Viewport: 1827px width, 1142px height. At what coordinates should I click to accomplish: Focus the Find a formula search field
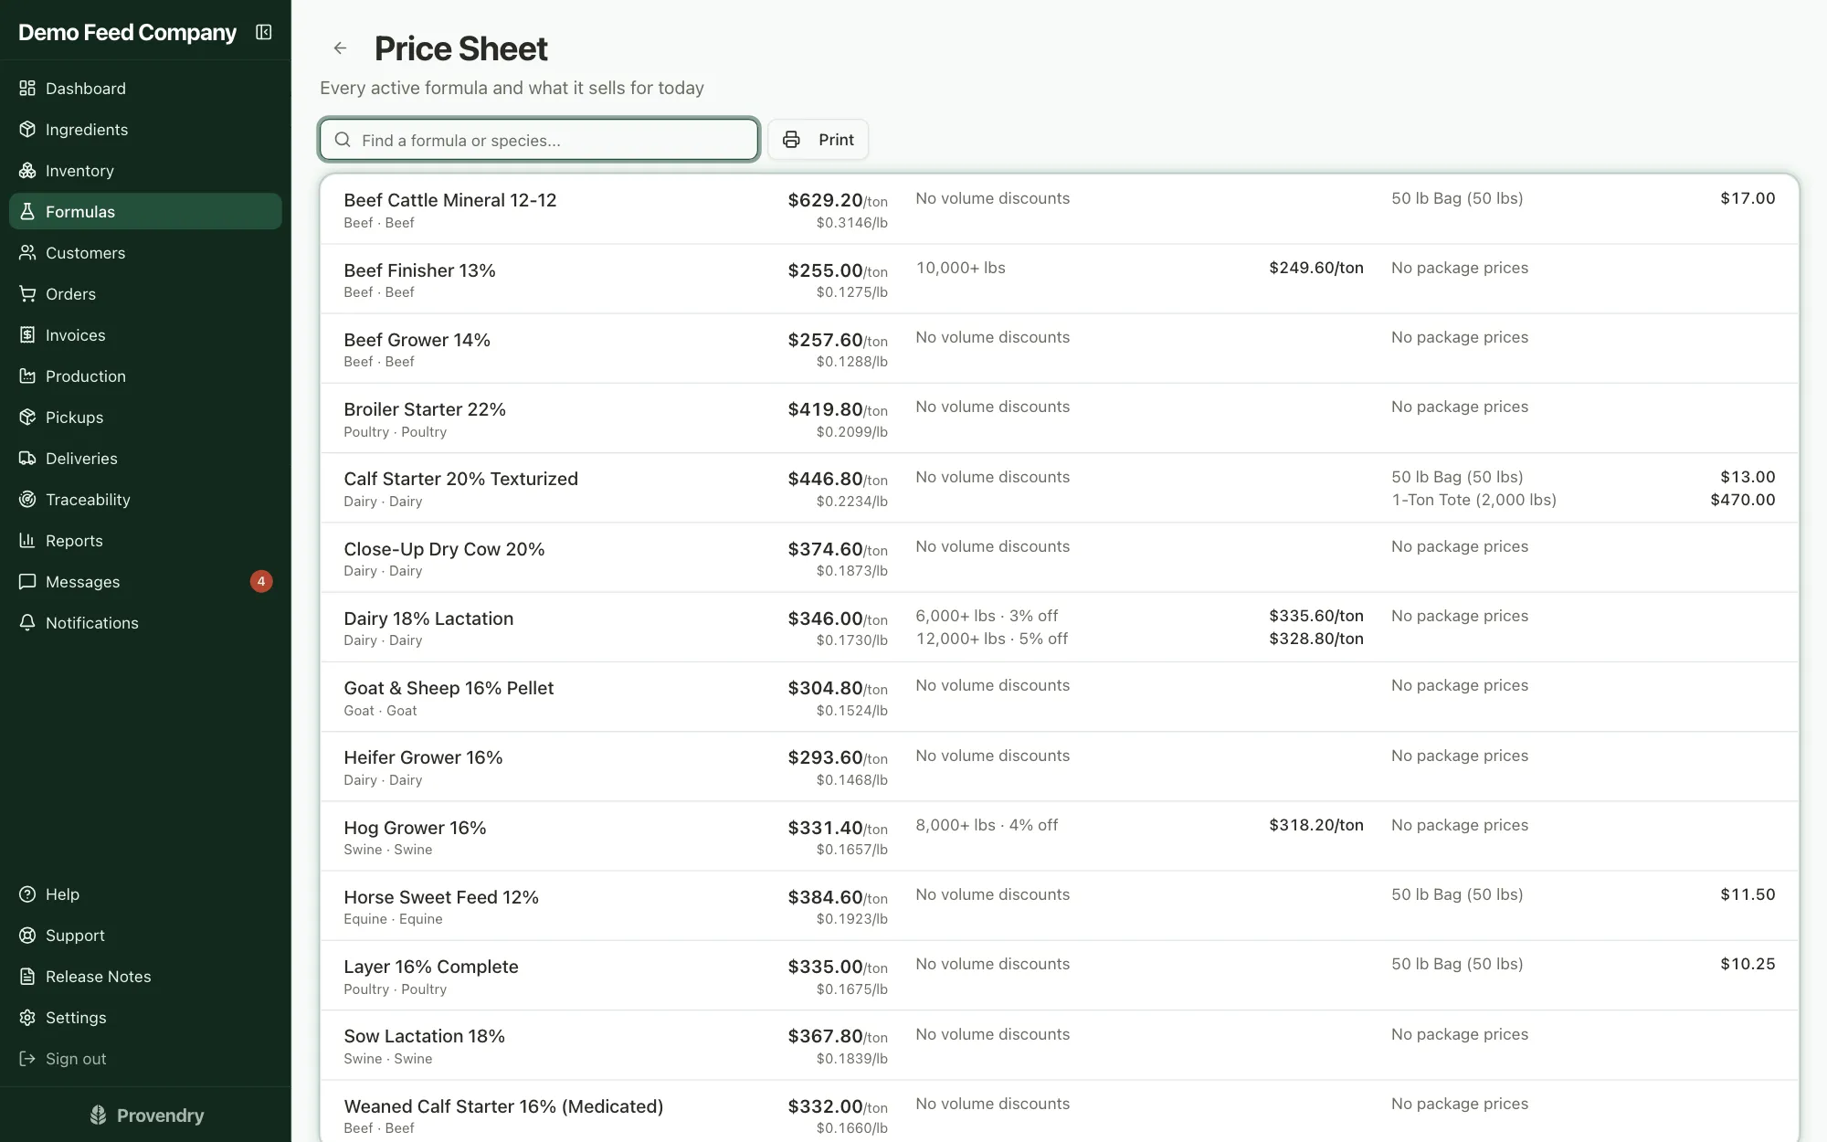coord(539,140)
